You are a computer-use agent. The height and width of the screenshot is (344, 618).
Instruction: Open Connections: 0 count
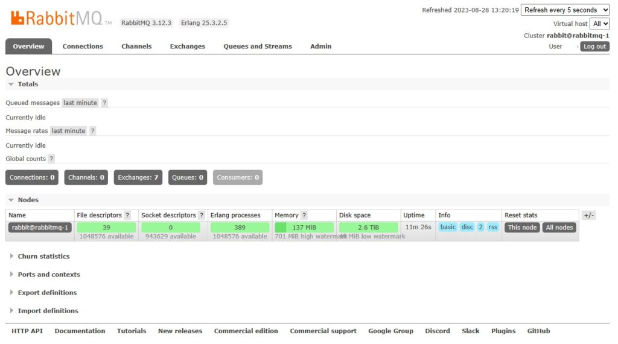point(32,177)
